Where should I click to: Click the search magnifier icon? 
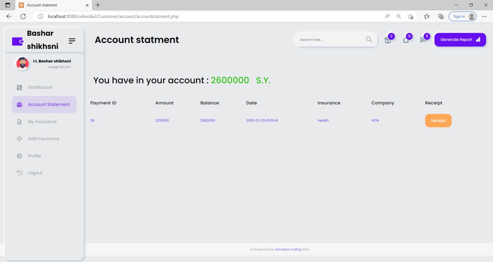[369, 40]
